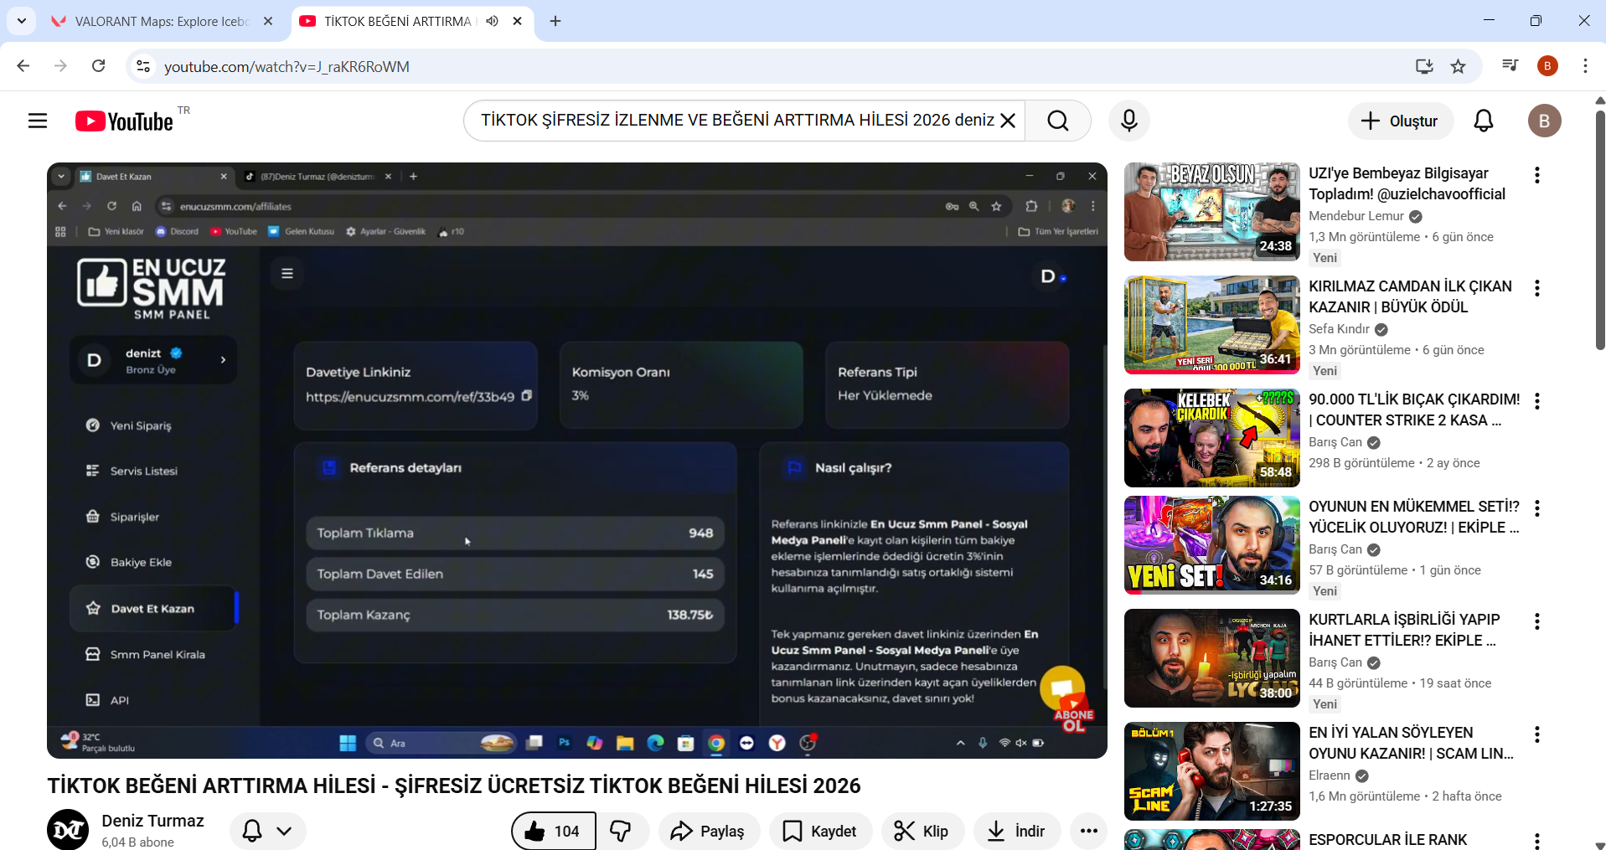
Task: Open OYUNUN EN MÜKEMMEL SETİ video title
Action: pyautogui.click(x=1413, y=517)
